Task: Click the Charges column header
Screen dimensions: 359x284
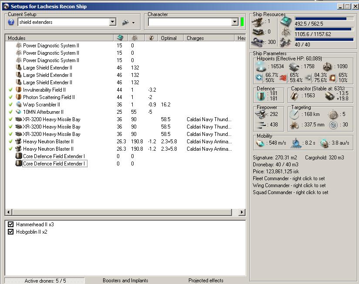Action: (209, 38)
